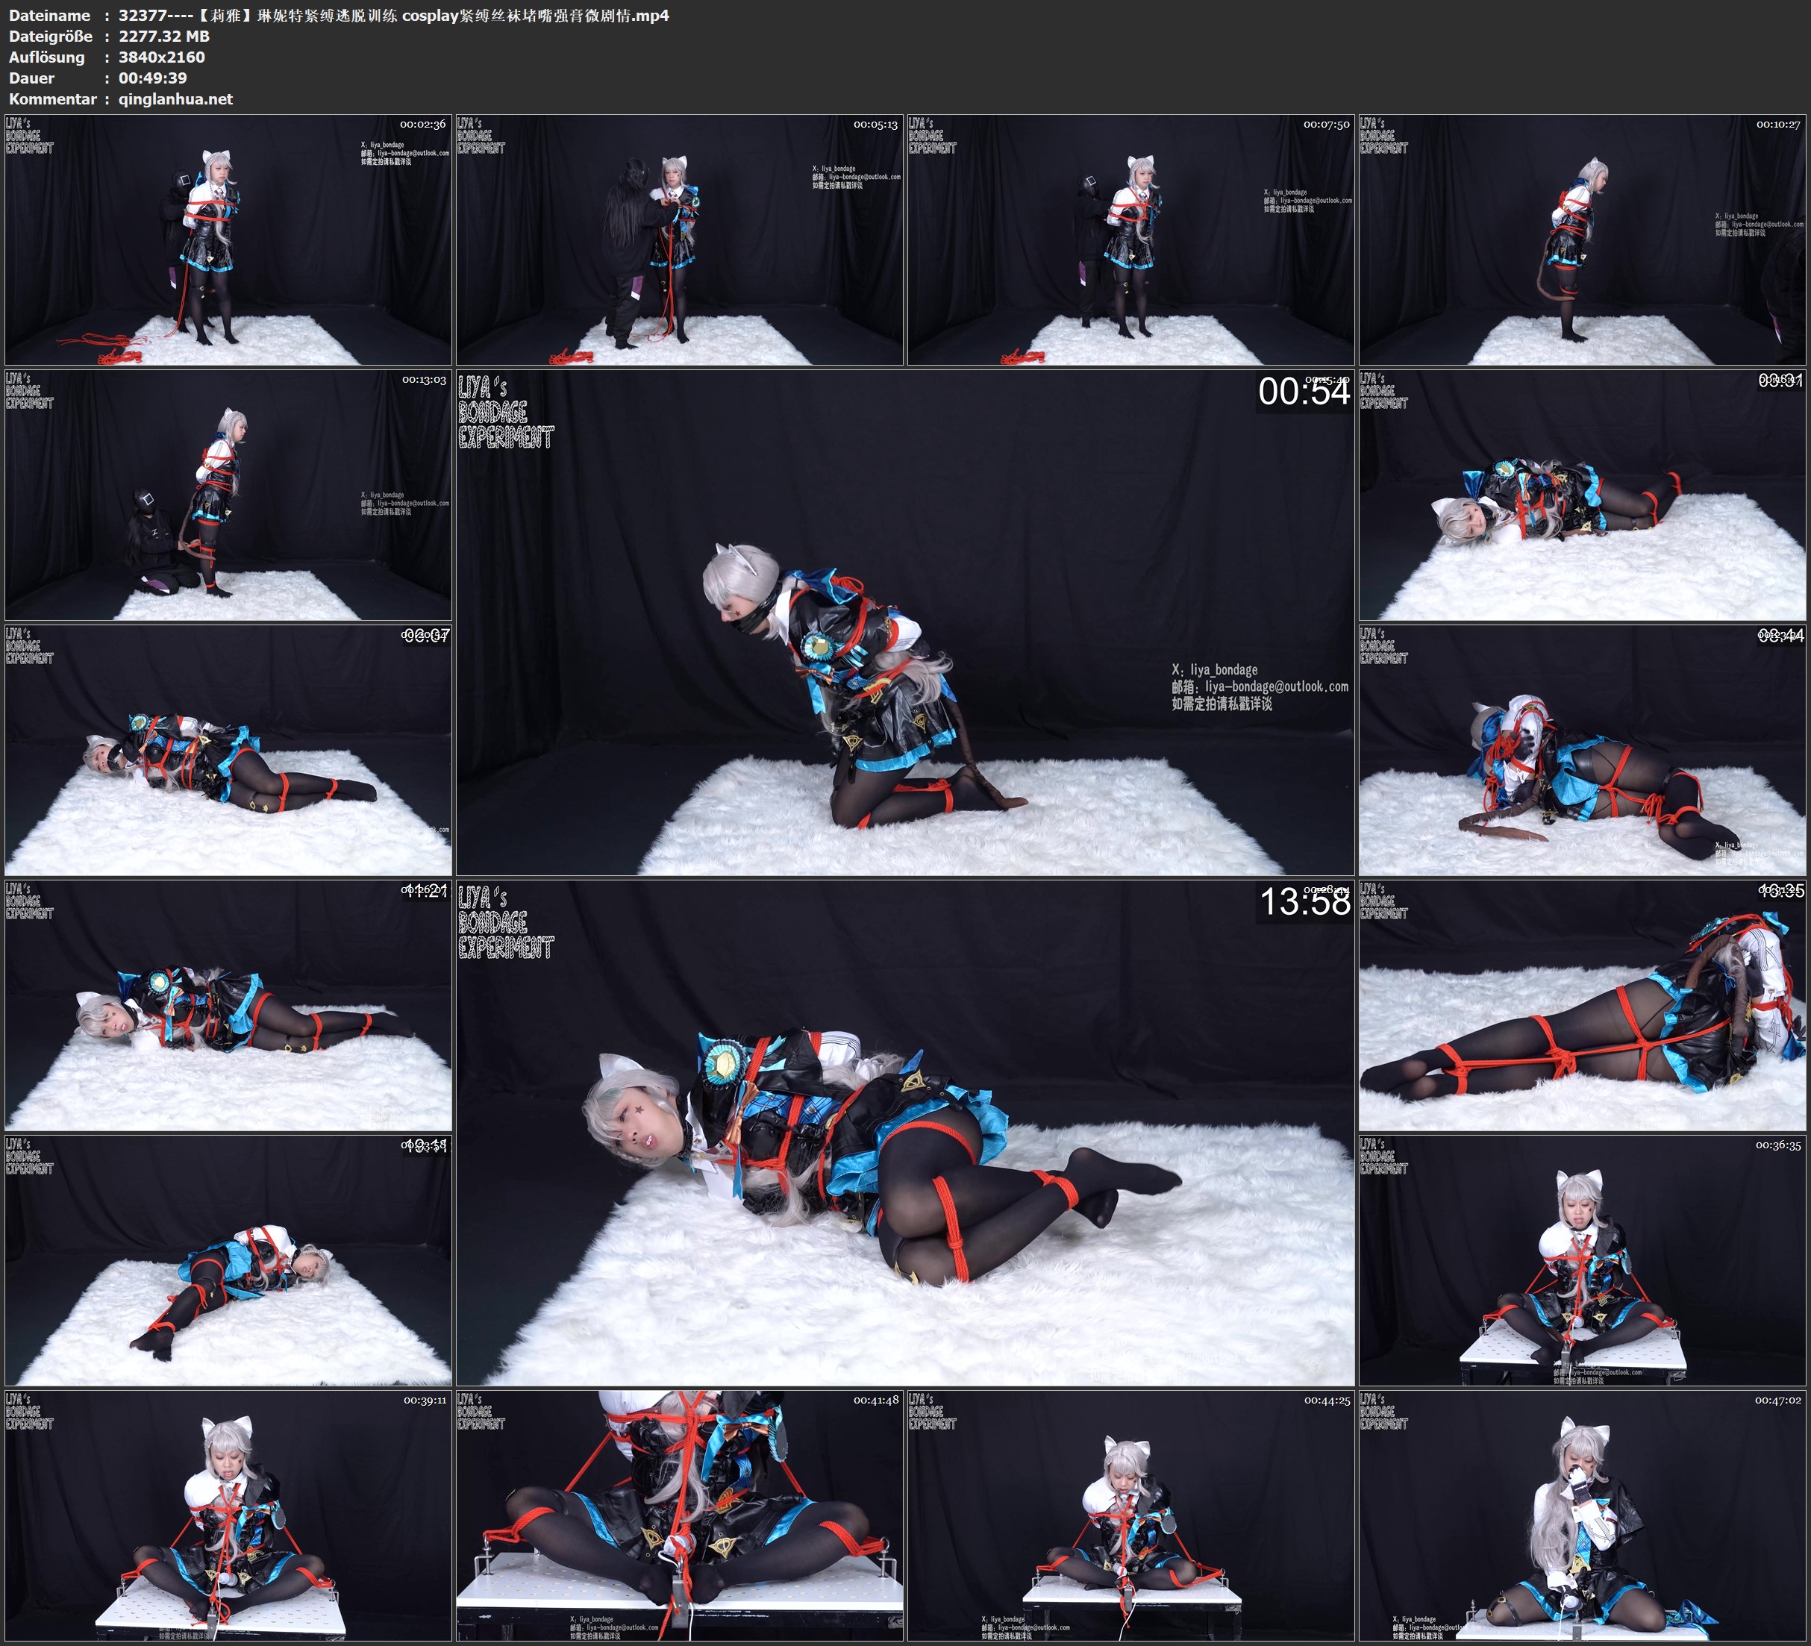The image size is (1811, 1646).
Task: Click the logo watermark in the 00:02:36 thumbnail
Action: (30, 136)
